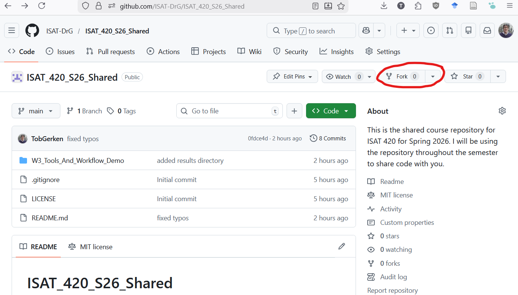Click the GitHub Octocat logo
Viewport: 518px width, 295px height.
(32, 31)
